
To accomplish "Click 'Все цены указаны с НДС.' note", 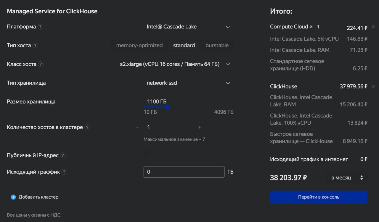I will coord(34,215).
